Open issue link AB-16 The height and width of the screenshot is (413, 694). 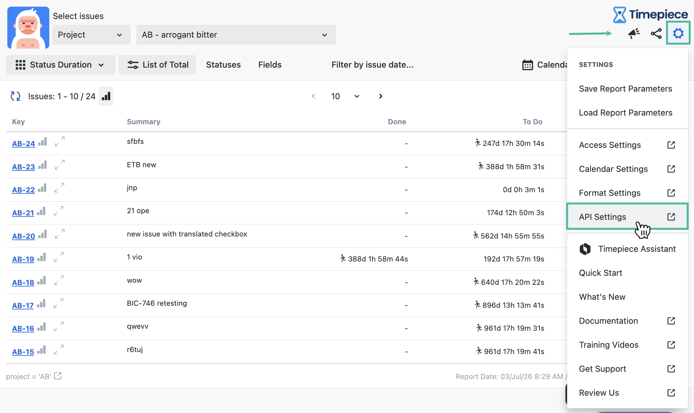[x=23, y=328]
